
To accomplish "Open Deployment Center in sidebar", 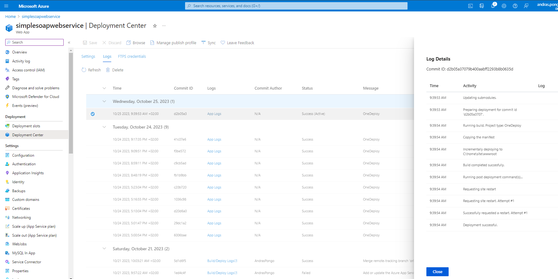I will (34, 135).
